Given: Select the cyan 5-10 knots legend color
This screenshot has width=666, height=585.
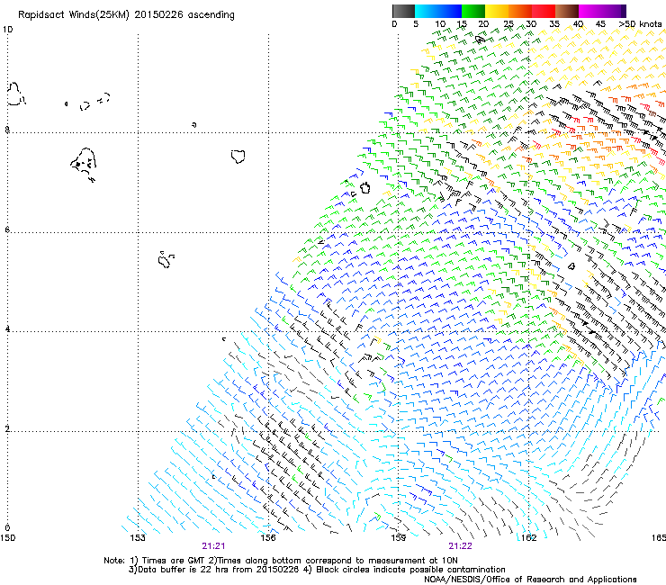Looking at the screenshot, I should click(427, 11).
